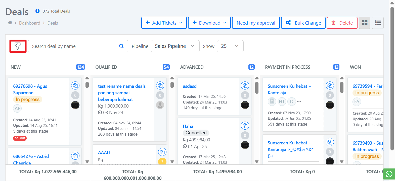Screen dimensions: 395x181
Task: Copy the asdasd deal using duplicate icon
Action: (245, 85)
